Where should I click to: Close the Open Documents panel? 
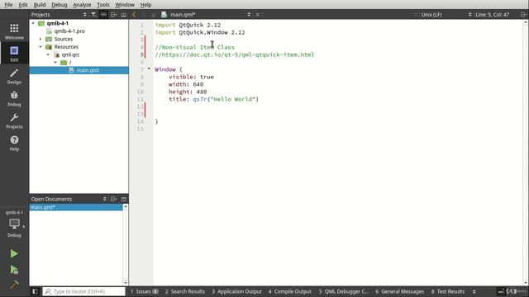click(x=124, y=199)
